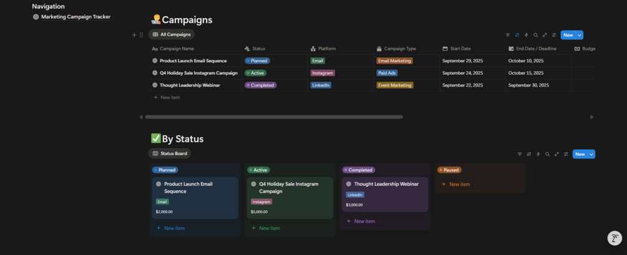Open Thought Leadership Webinar board card
627x255 pixels.
point(386,184)
